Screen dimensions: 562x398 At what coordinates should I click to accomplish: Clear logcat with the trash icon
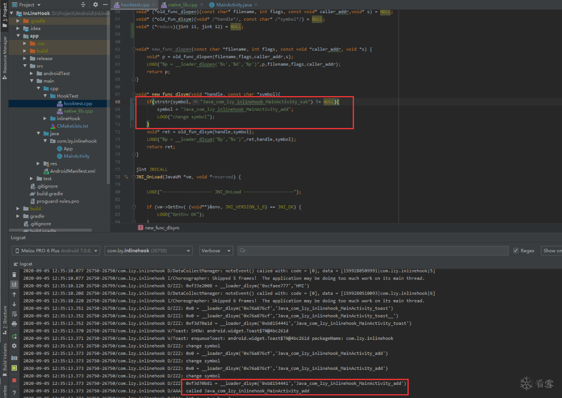(14, 275)
